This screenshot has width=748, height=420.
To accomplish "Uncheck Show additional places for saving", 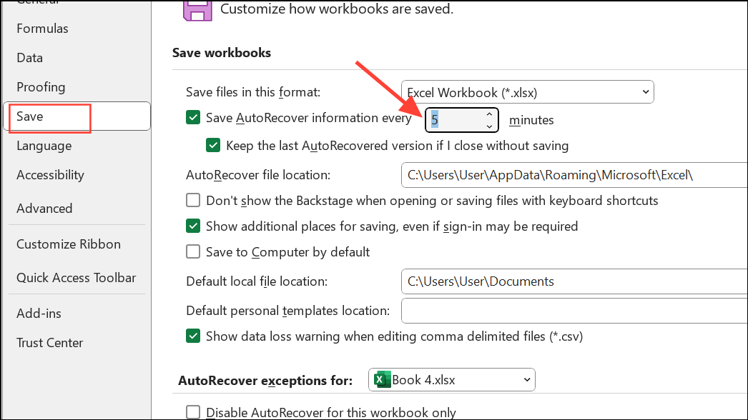I will pyautogui.click(x=192, y=226).
